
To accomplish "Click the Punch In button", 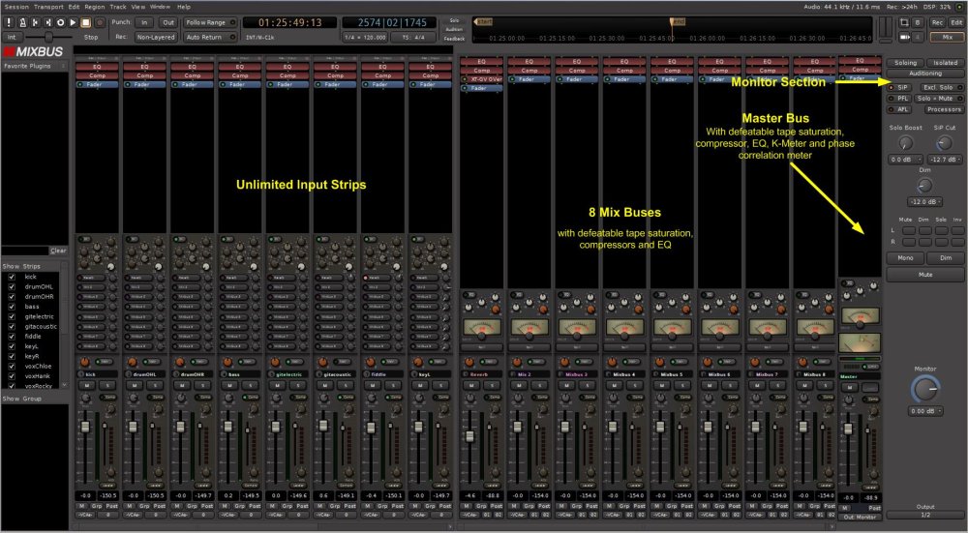I will coord(144,22).
